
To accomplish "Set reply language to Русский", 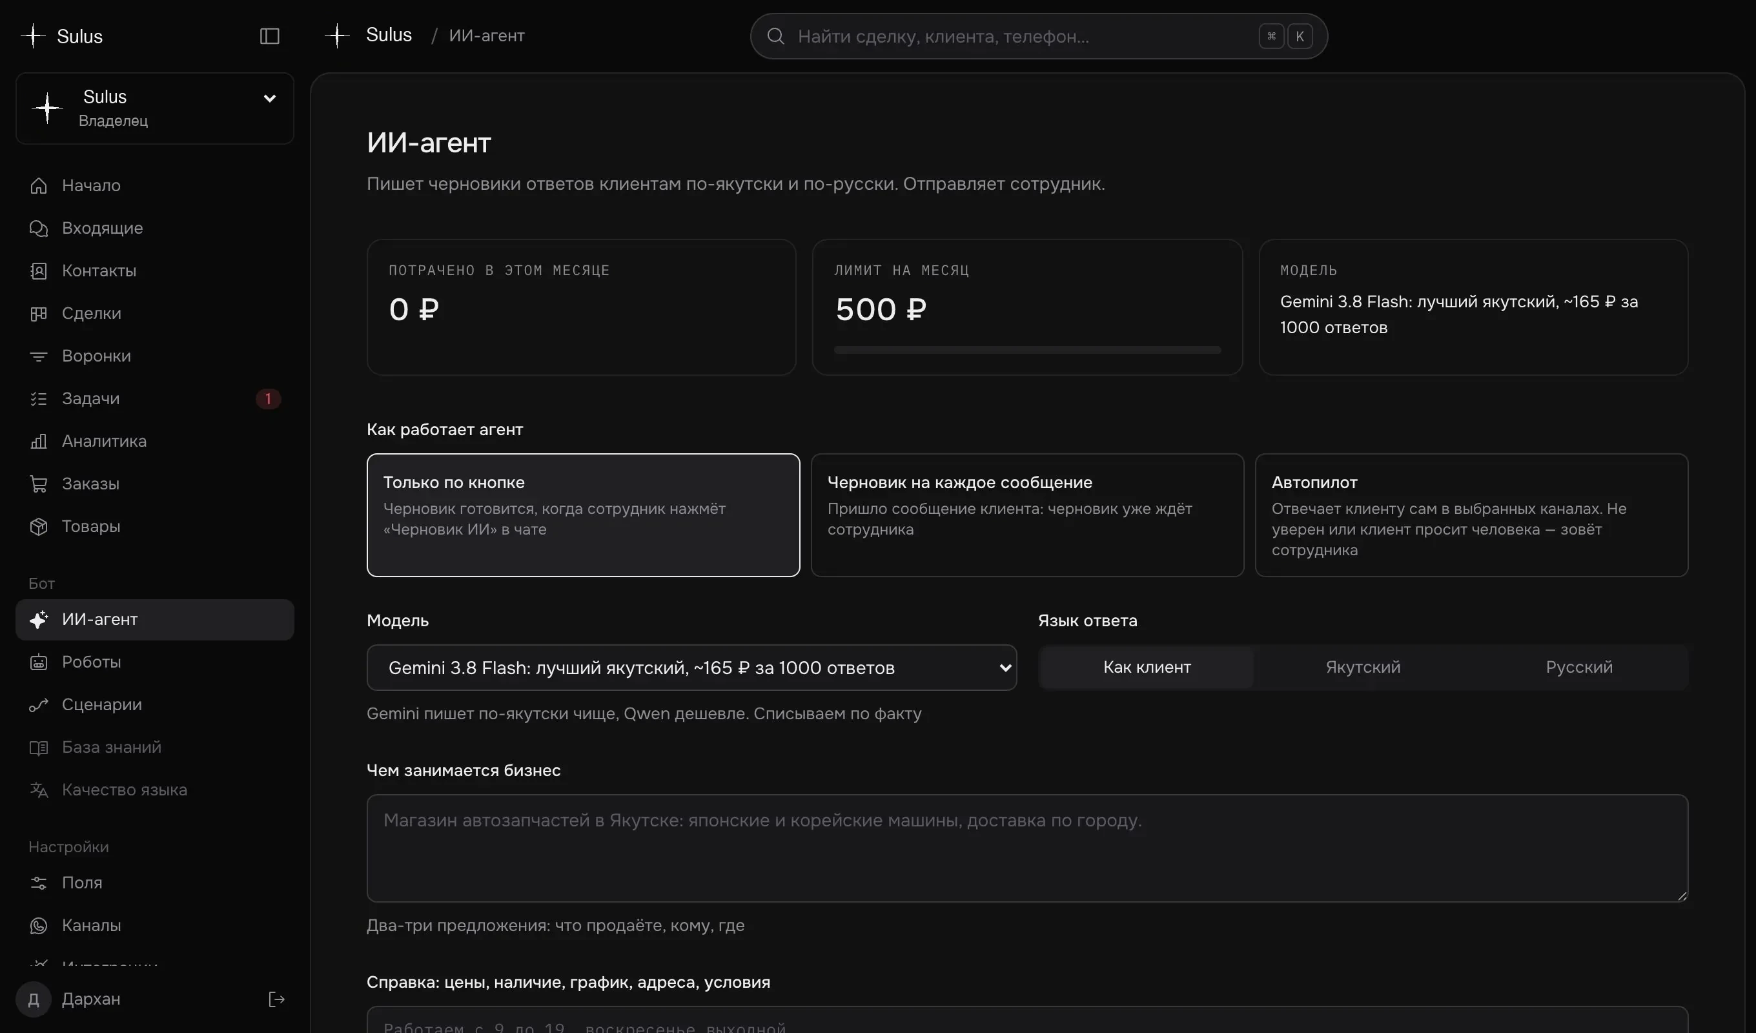I will point(1579,667).
